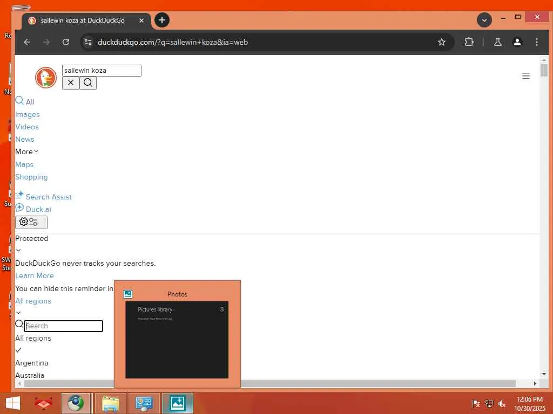Close the sallewin koza tab
This screenshot has height=414, width=553.
[141, 20]
